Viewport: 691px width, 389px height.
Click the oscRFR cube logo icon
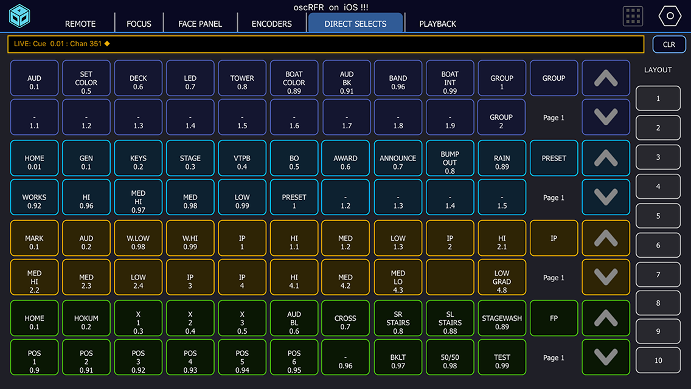click(20, 16)
